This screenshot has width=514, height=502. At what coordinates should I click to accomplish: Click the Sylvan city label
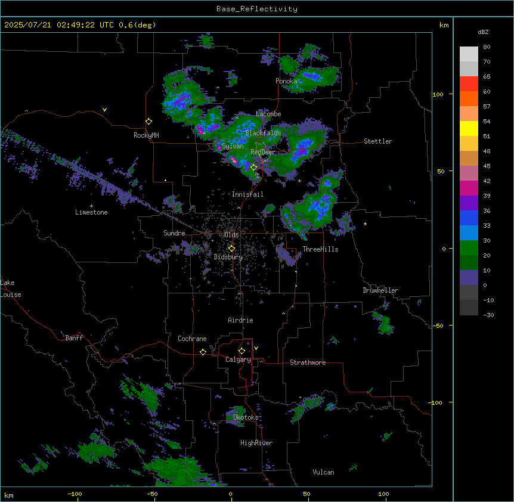coord(233,146)
